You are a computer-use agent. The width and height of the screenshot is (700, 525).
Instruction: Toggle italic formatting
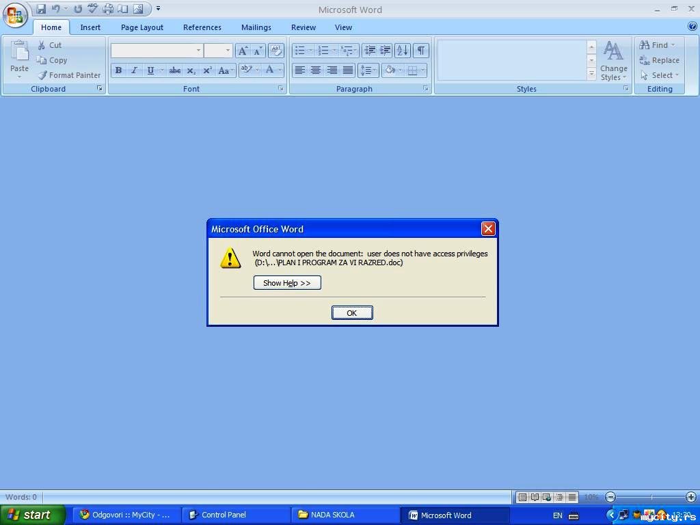[x=134, y=70]
